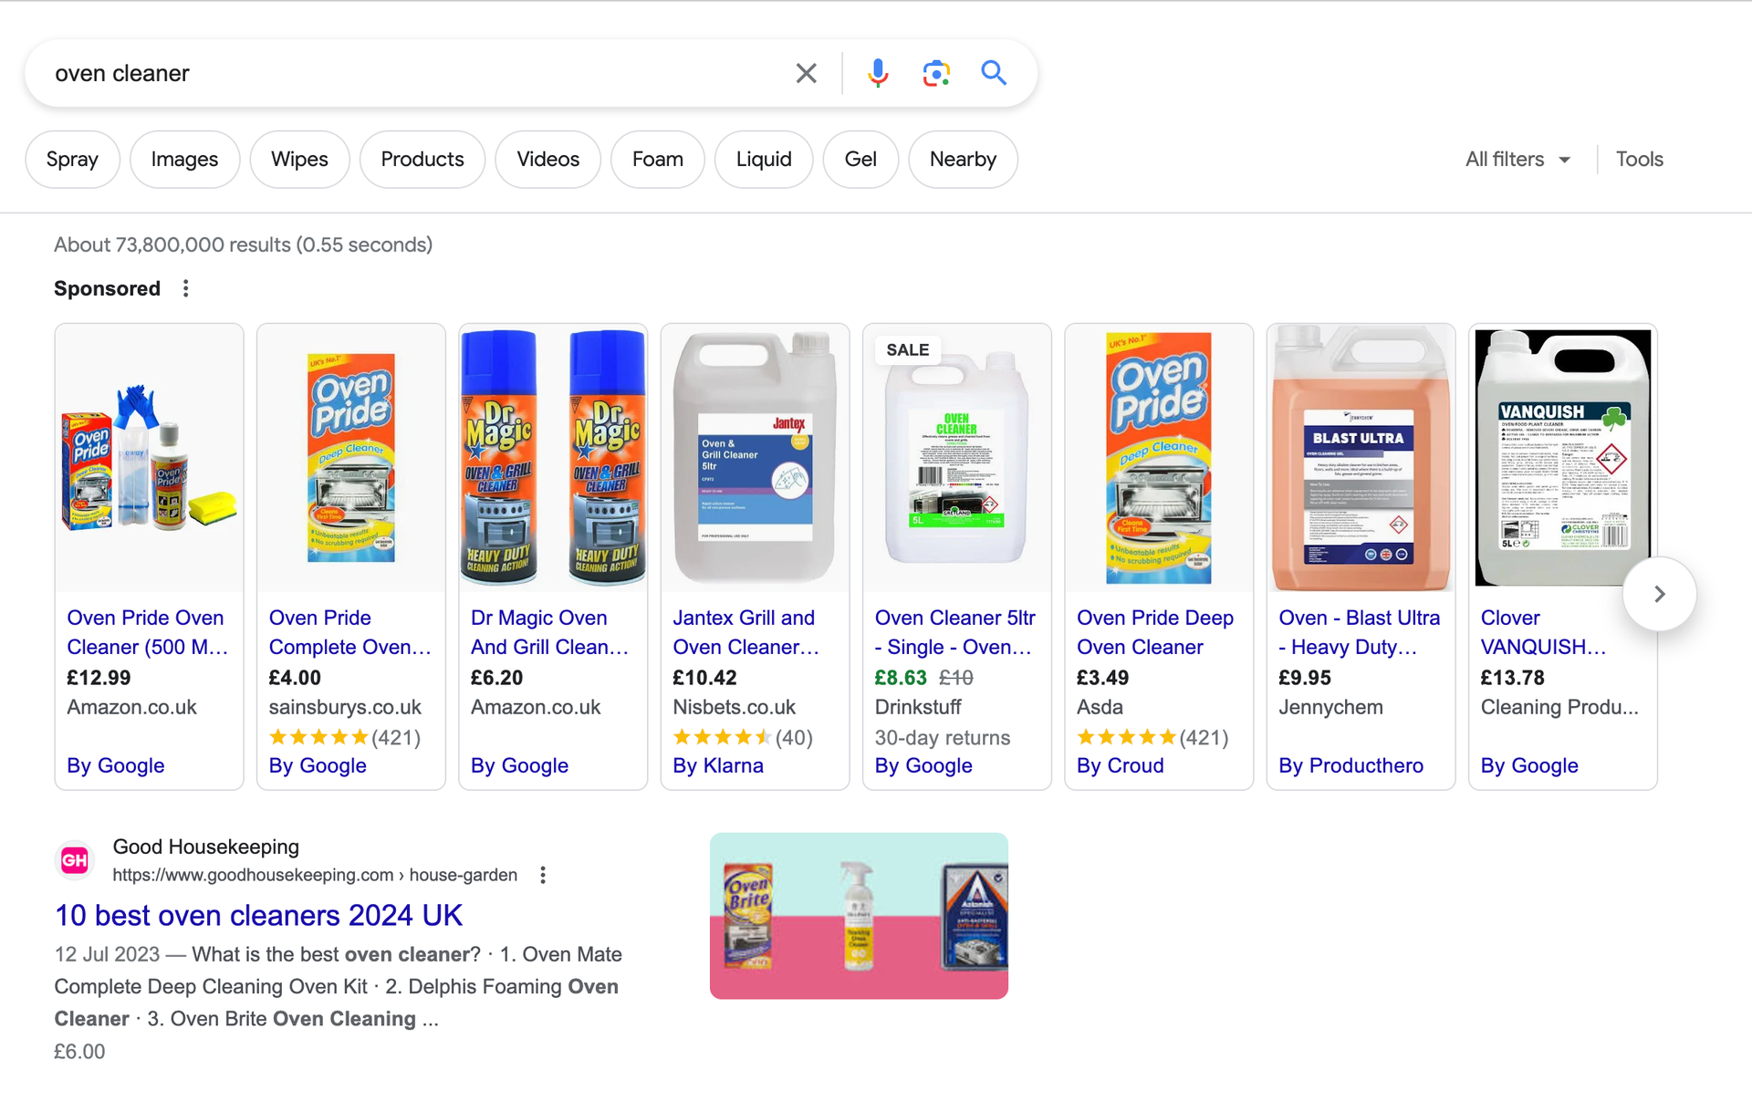Click the Asda listing star rating (421)
Viewport: 1752px width, 1112px height.
pyautogui.click(x=1153, y=737)
